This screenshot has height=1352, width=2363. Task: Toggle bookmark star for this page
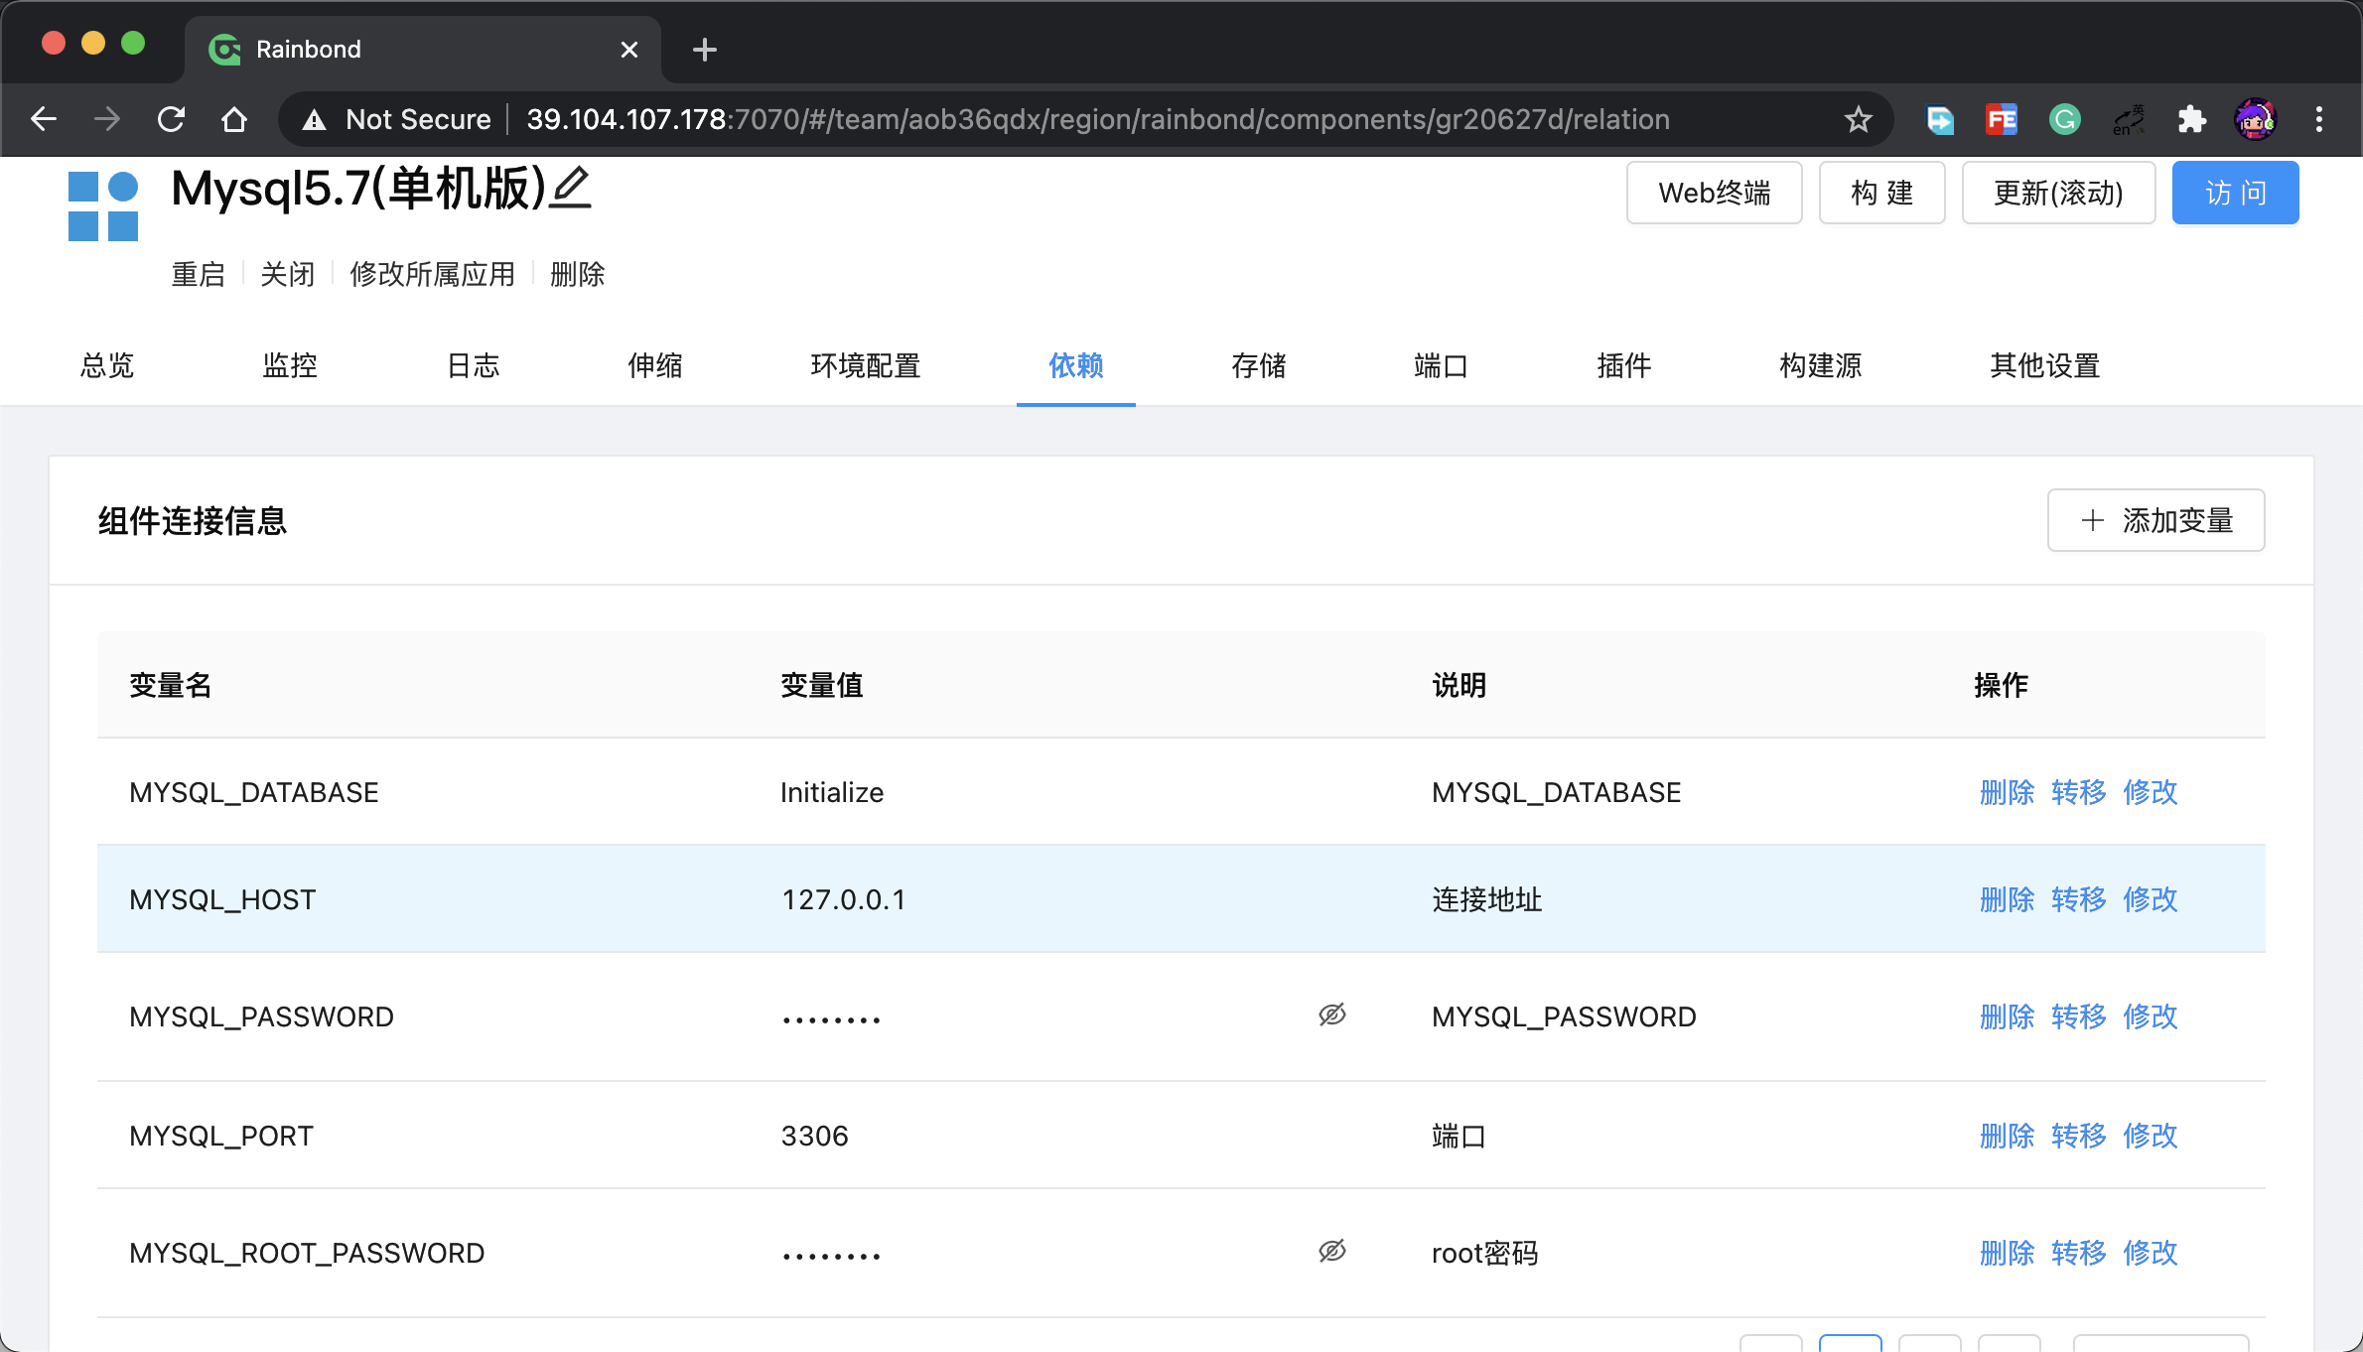click(1858, 119)
